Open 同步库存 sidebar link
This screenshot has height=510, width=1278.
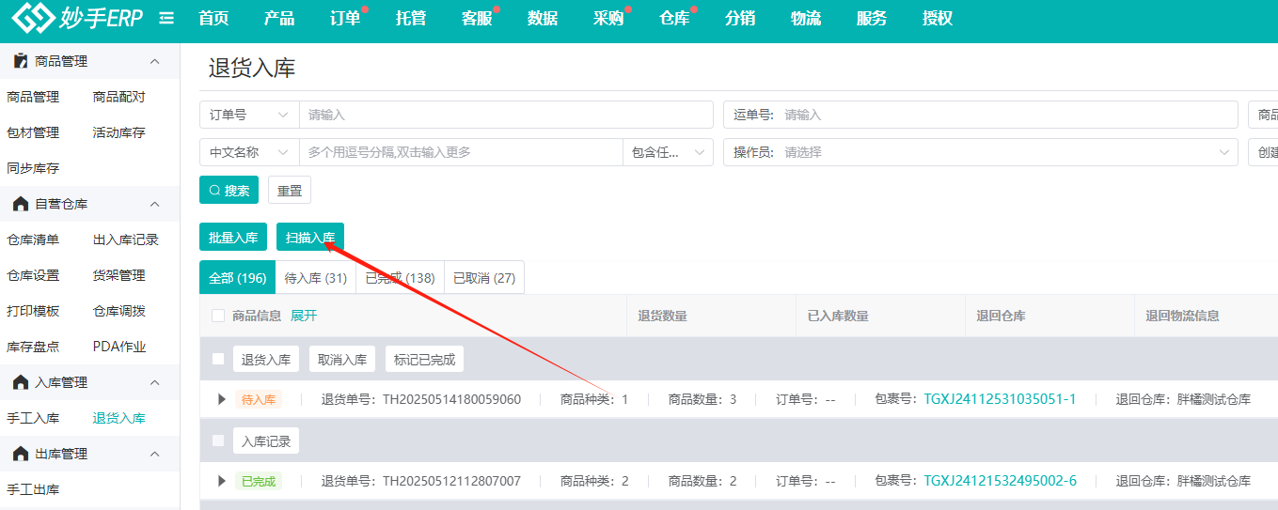(33, 168)
